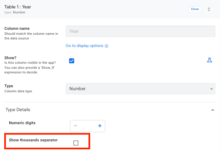The image size is (220, 151).
Task: Click the Column name label
Action: pos(17,29)
